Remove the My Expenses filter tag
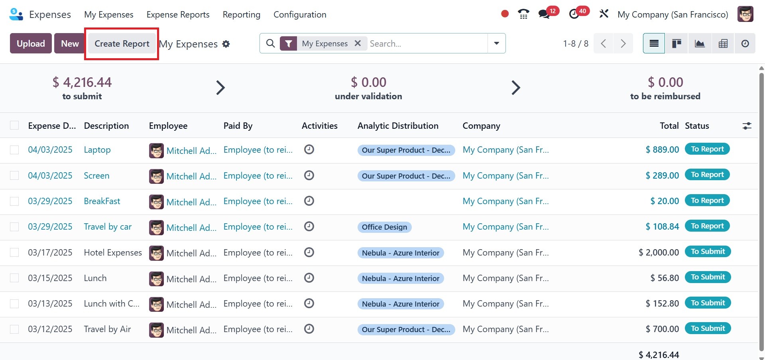 click(x=358, y=43)
